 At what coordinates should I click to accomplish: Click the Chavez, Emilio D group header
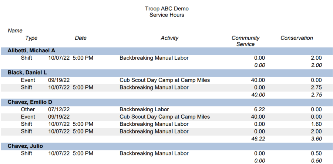(167, 102)
